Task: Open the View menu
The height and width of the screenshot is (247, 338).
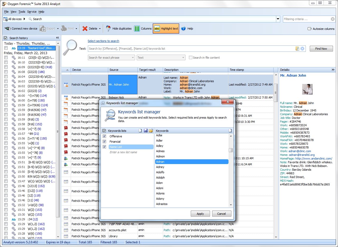Action: [x=13, y=12]
